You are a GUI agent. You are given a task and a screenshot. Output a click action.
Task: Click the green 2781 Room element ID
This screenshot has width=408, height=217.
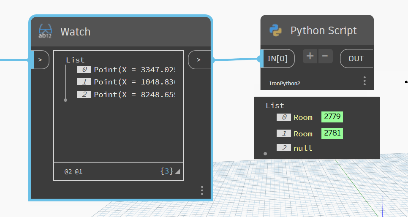coord(332,133)
